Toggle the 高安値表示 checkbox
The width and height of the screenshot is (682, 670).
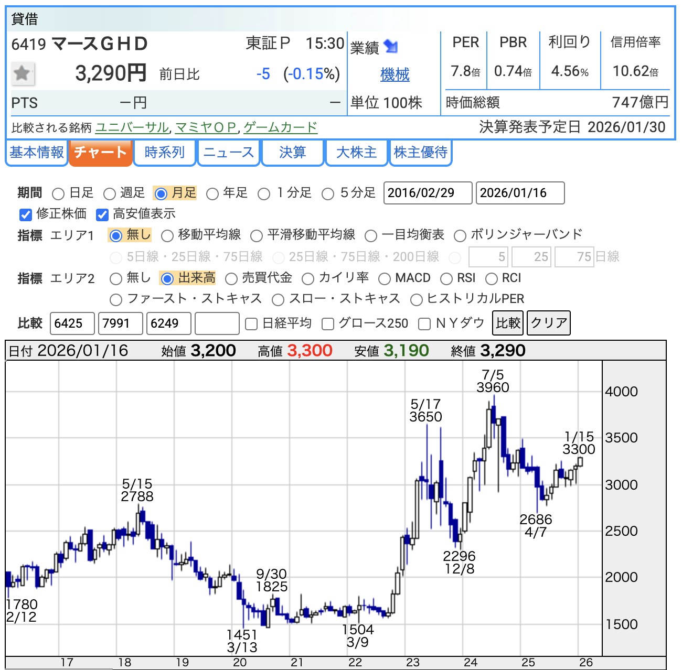[x=102, y=214]
